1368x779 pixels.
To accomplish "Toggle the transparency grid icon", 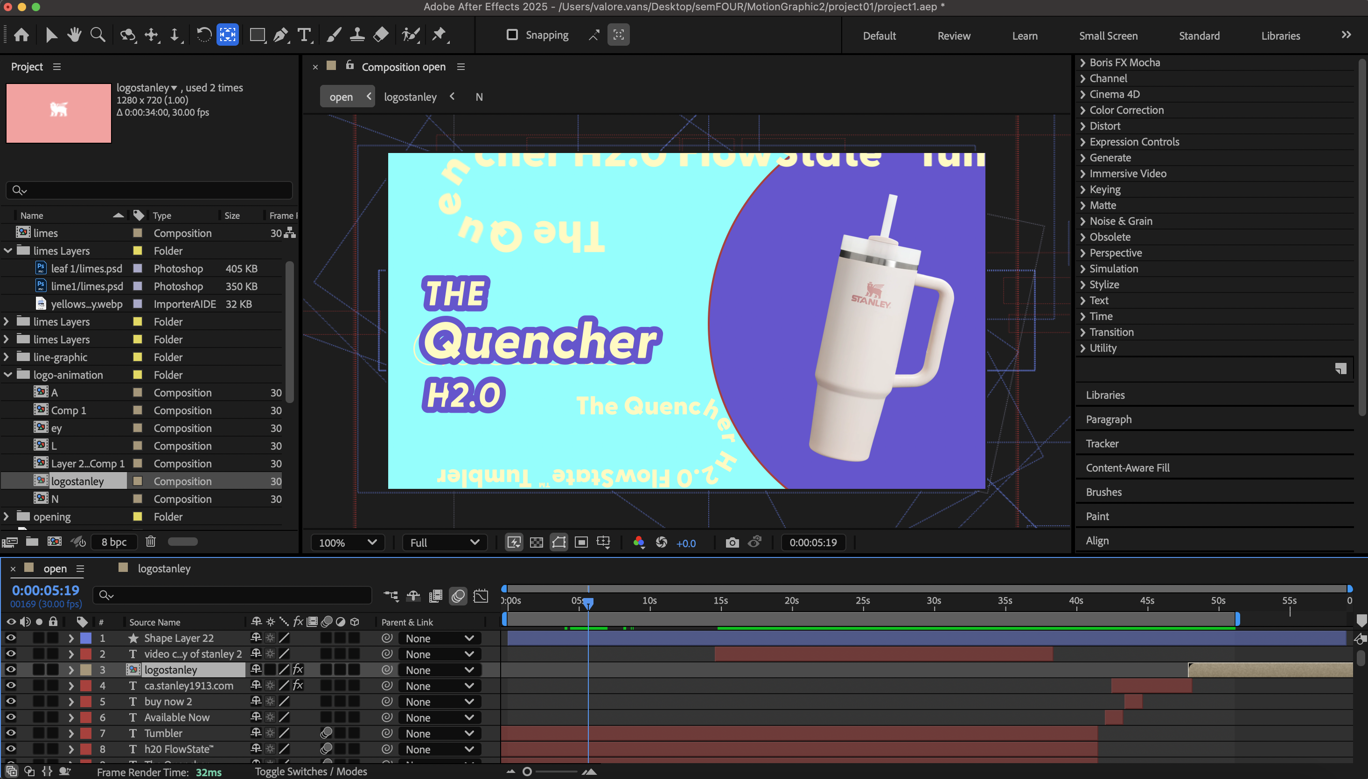I will click(x=536, y=543).
